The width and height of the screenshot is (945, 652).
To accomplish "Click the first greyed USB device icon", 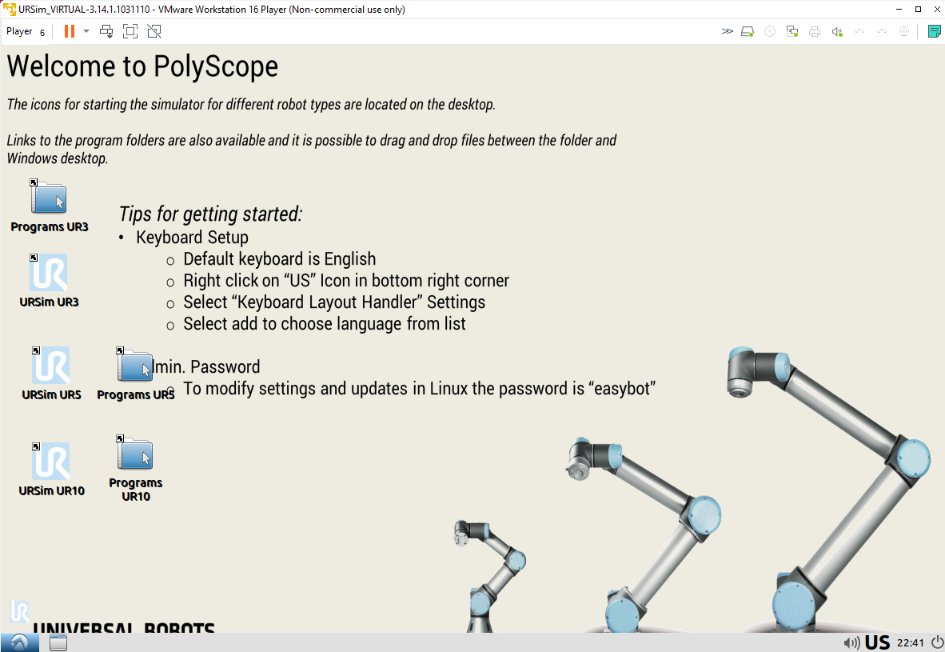I will coord(859,31).
